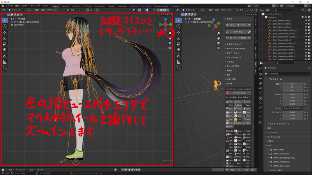Expand the アイトラッキング panel in CATS
312x175 pixels.
[x=234, y=57]
